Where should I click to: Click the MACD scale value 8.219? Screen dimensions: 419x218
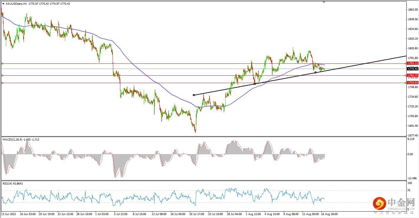coord(411,139)
